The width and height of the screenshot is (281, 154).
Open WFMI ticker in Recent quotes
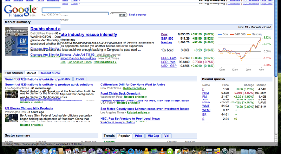(x=206, y=110)
